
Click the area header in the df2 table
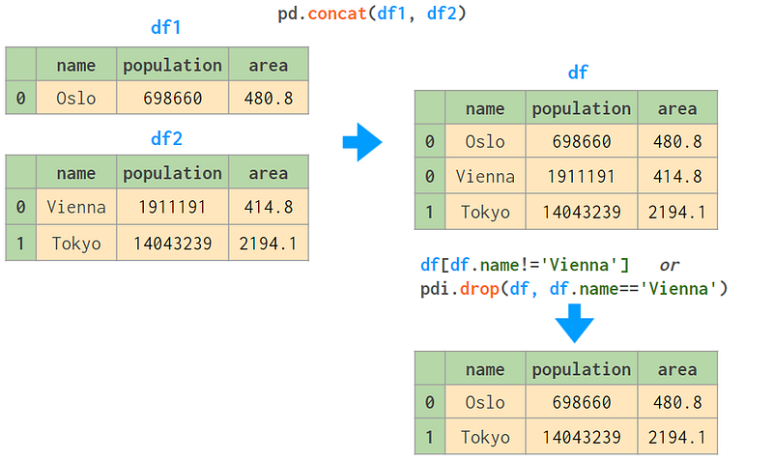pos(269,173)
